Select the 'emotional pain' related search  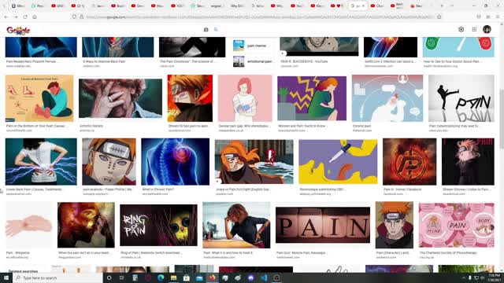(x=253, y=61)
